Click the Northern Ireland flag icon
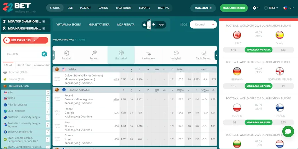298x149 pixels. tap(280, 71)
